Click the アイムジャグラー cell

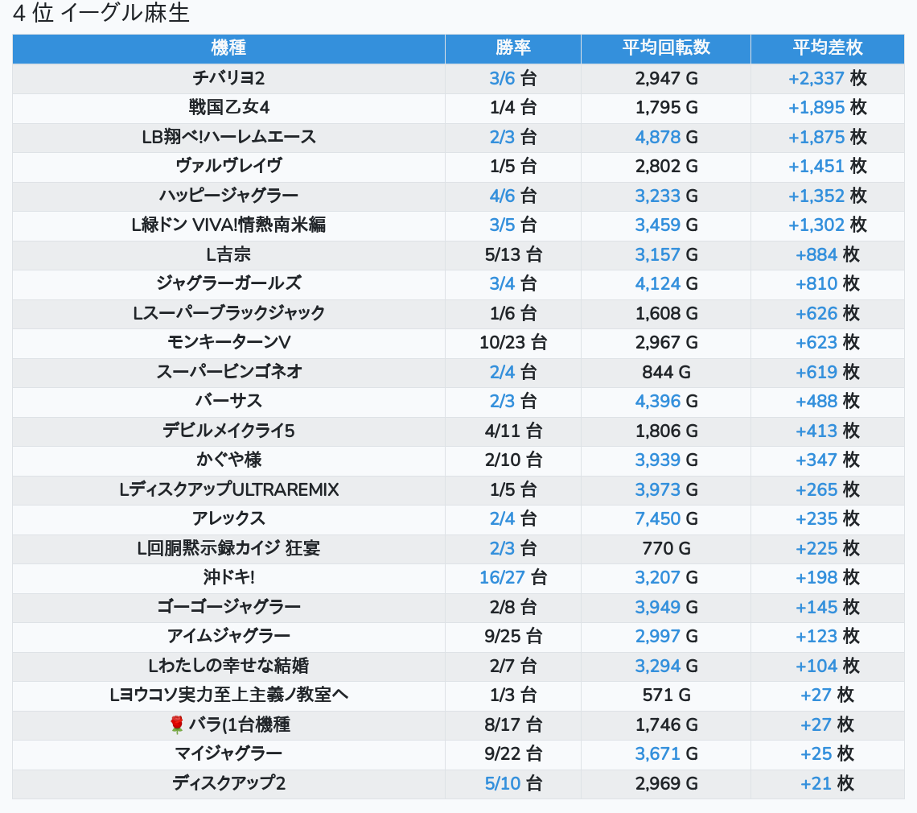pyautogui.click(x=228, y=636)
